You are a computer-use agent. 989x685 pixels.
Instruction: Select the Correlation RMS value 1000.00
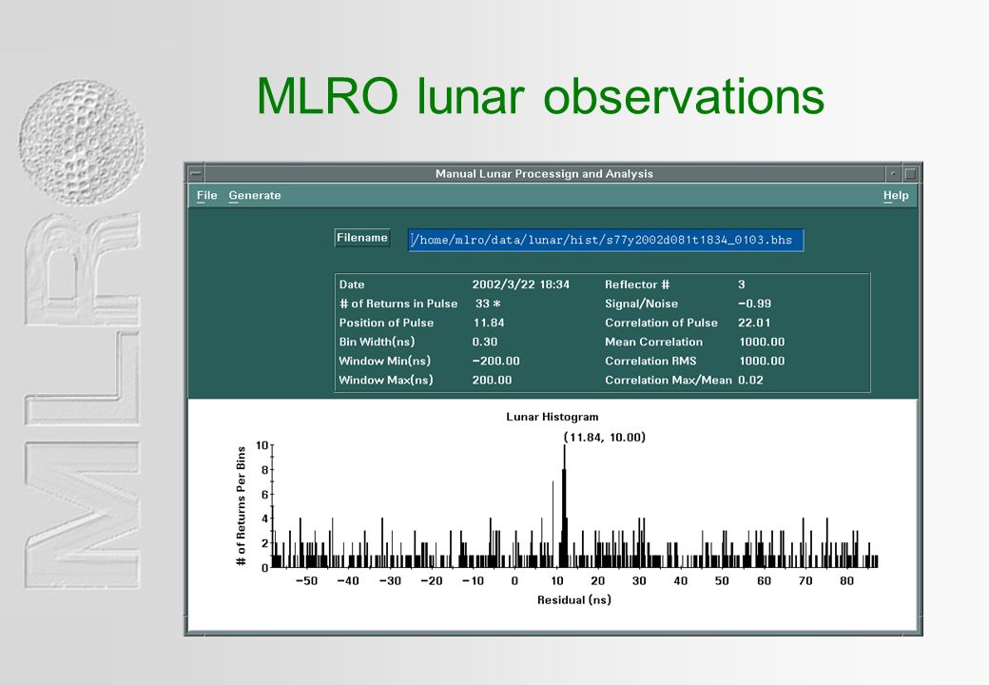pos(762,361)
